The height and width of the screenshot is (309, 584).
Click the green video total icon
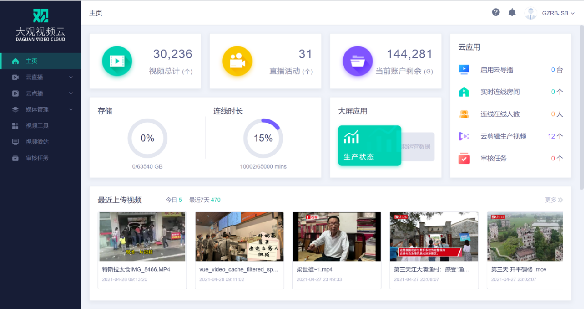tap(117, 61)
